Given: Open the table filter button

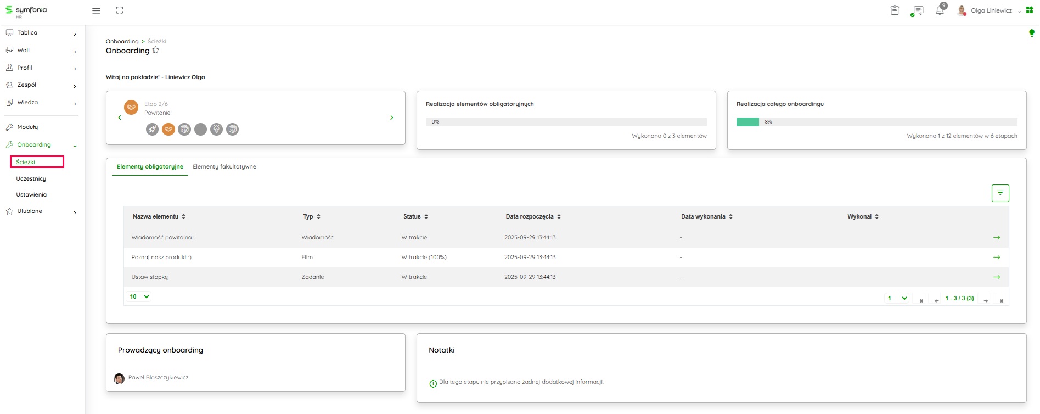Looking at the screenshot, I should (x=1000, y=193).
